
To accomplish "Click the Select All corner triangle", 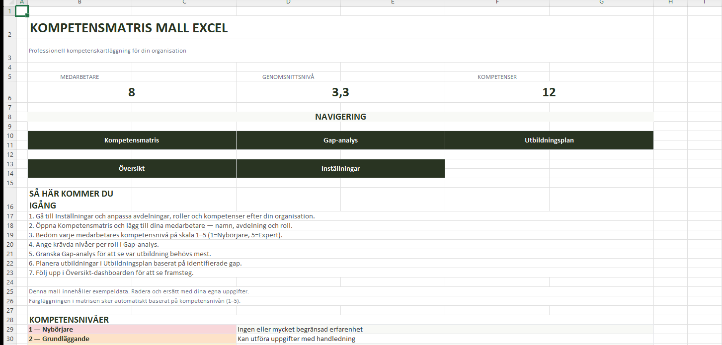I will pyautogui.click(x=8, y=2).
